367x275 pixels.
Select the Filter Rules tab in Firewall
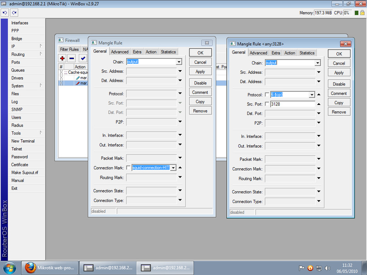tap(69, 49)
